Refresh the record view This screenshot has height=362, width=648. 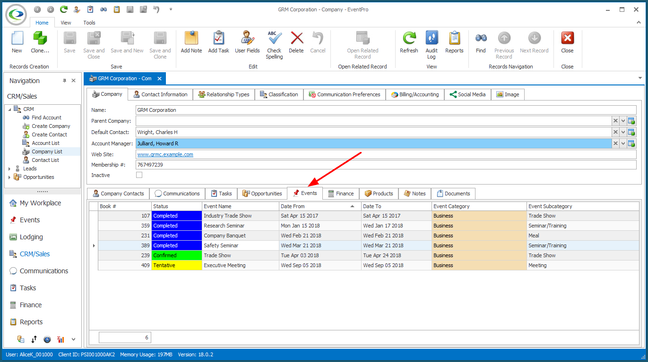409,42
